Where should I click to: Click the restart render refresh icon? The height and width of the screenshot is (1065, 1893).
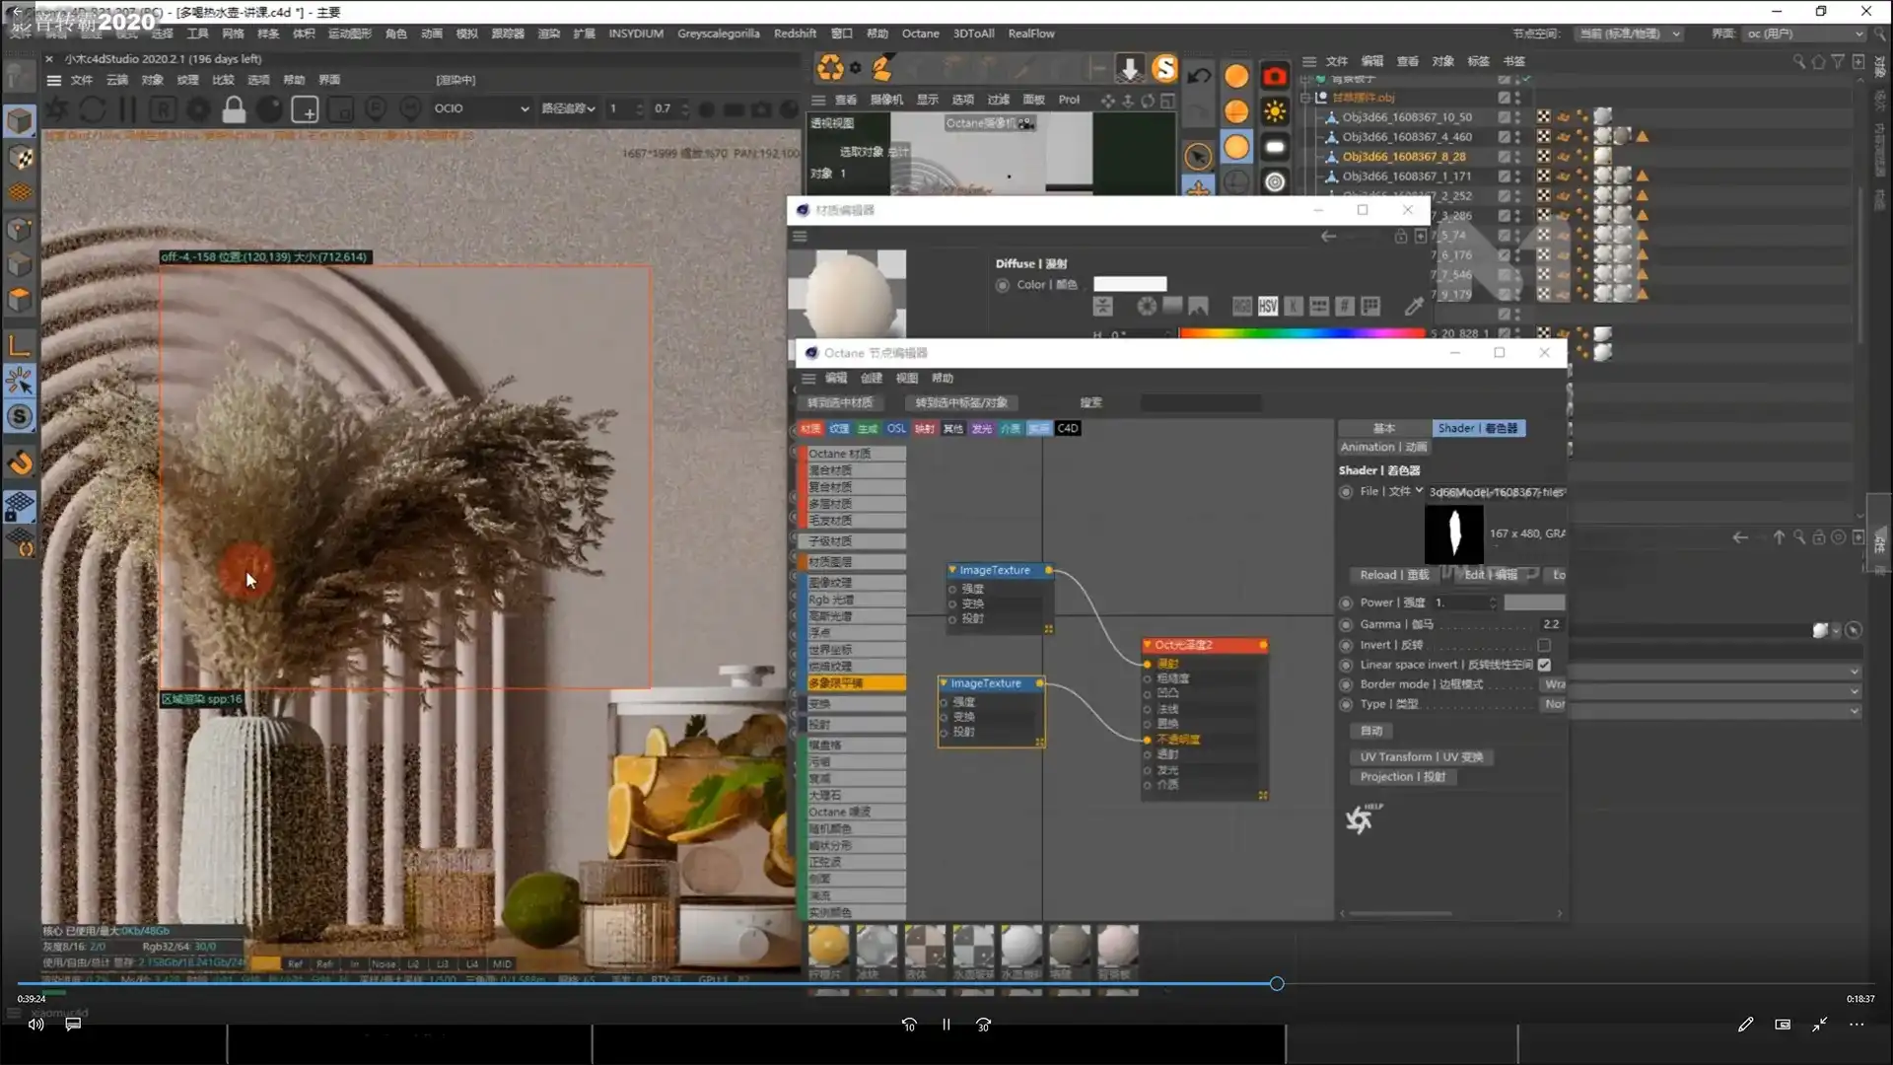92,109
